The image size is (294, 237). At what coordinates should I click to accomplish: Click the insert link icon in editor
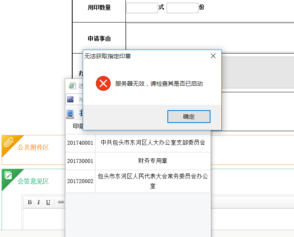pyautogui.click(x=61, y=202)
